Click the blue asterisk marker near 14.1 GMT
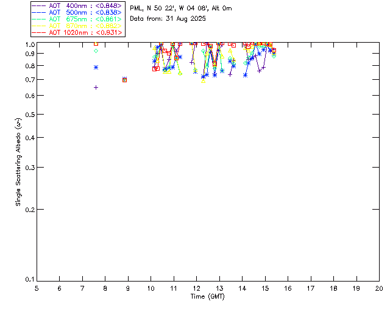The width and height of the screenshot is (390, 312). [x=245, y=75]
